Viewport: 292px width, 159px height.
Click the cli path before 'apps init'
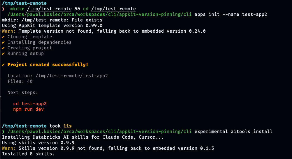point(100,15)
